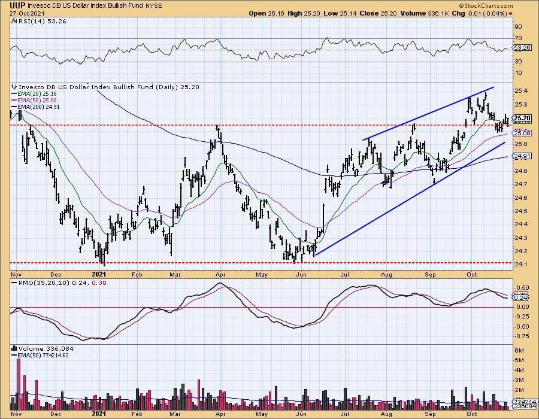The image size is (539, 419).
Task: Click the RSI line-style icon beside RSI(14)
Action: point(14,22)
